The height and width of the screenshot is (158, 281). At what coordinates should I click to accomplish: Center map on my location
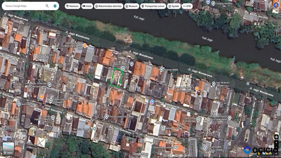click(x=276, y=137)
